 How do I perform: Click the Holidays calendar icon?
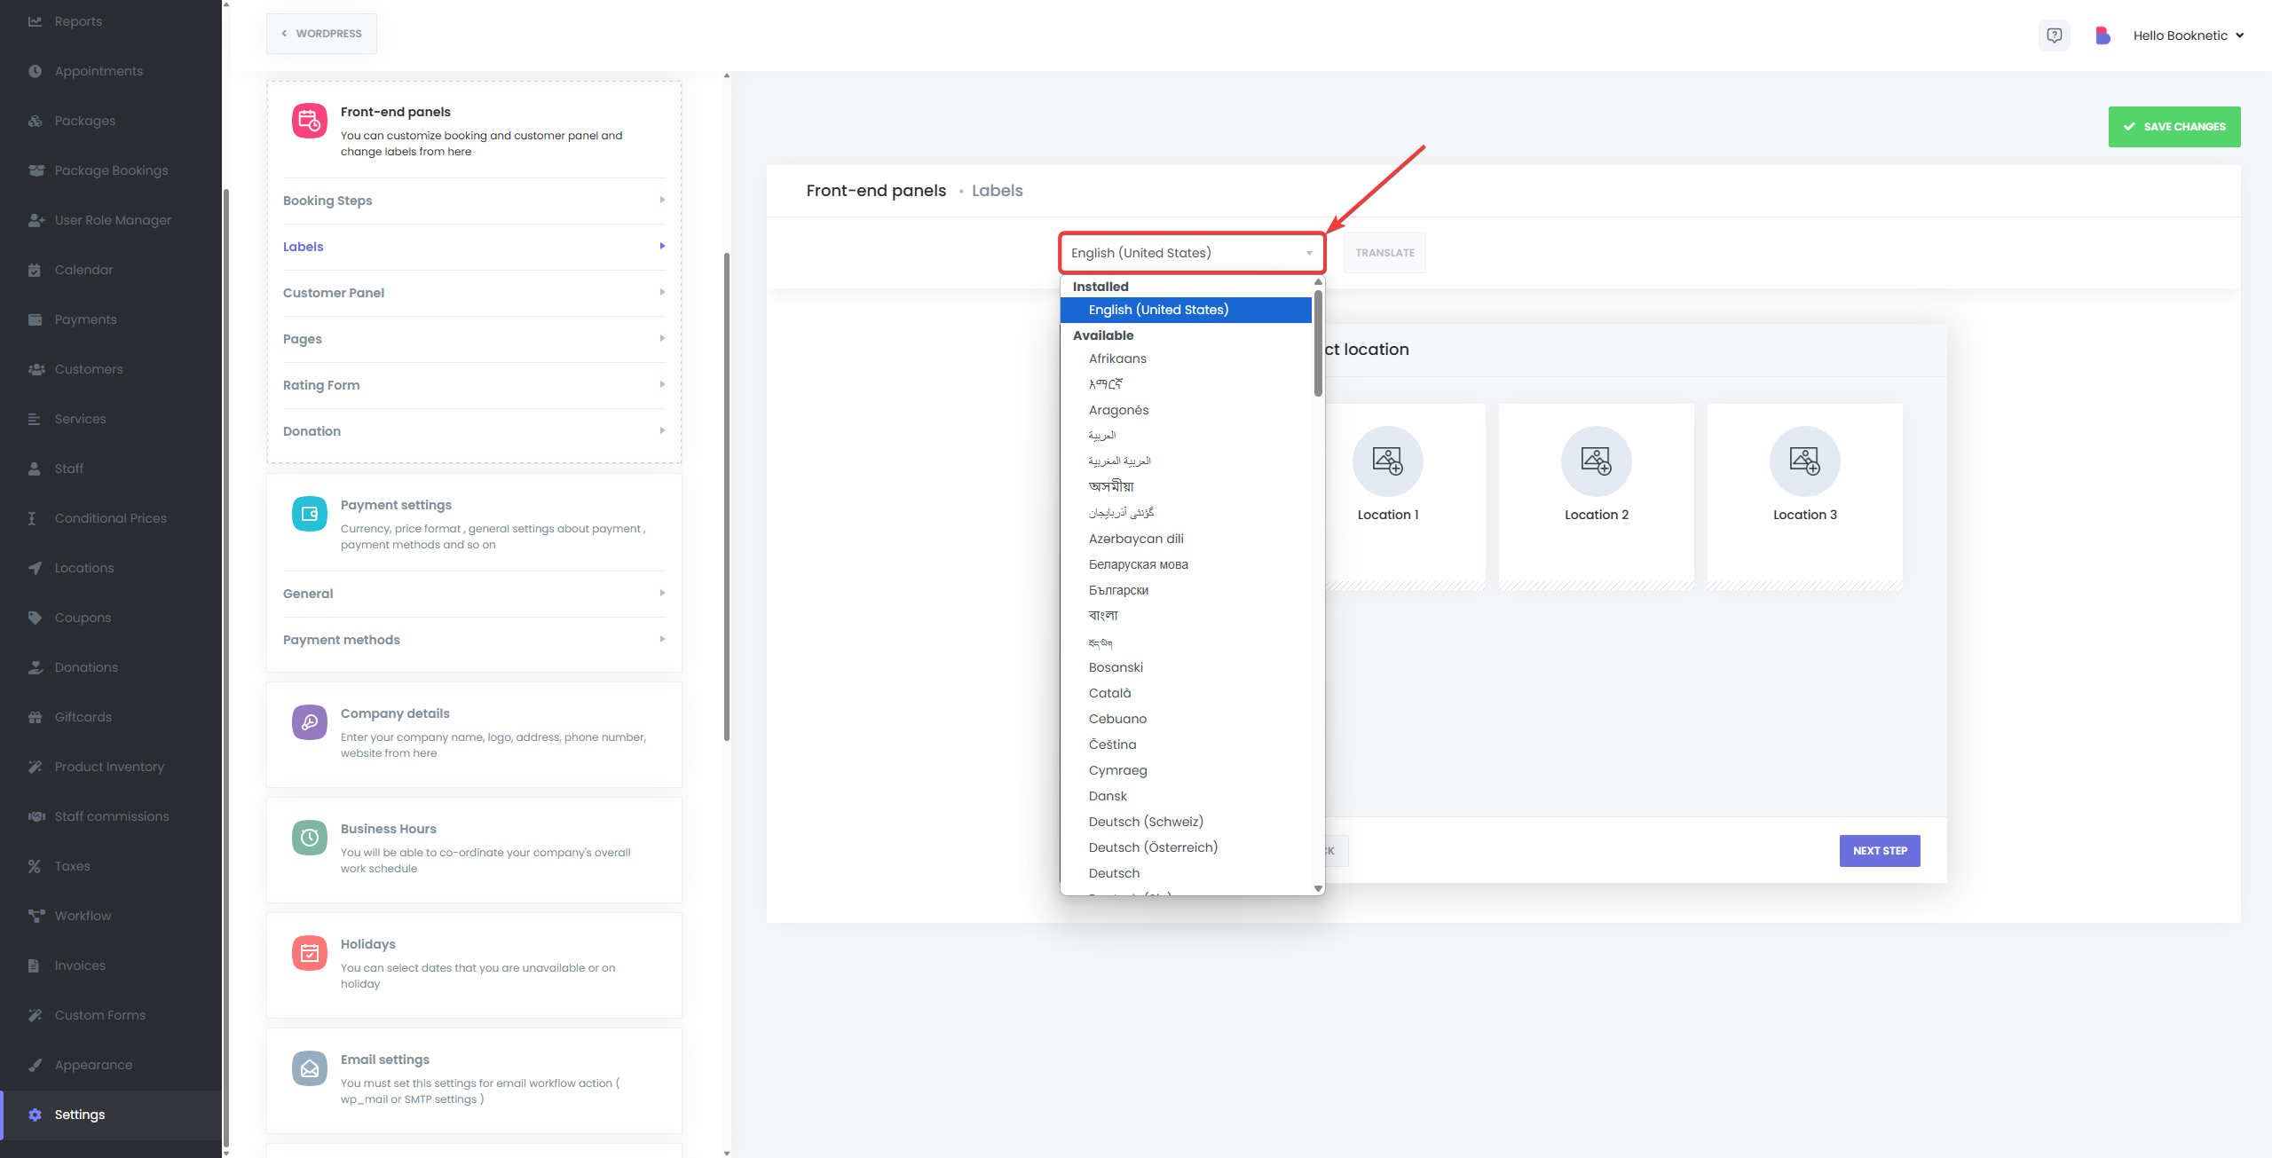[310, 953]
